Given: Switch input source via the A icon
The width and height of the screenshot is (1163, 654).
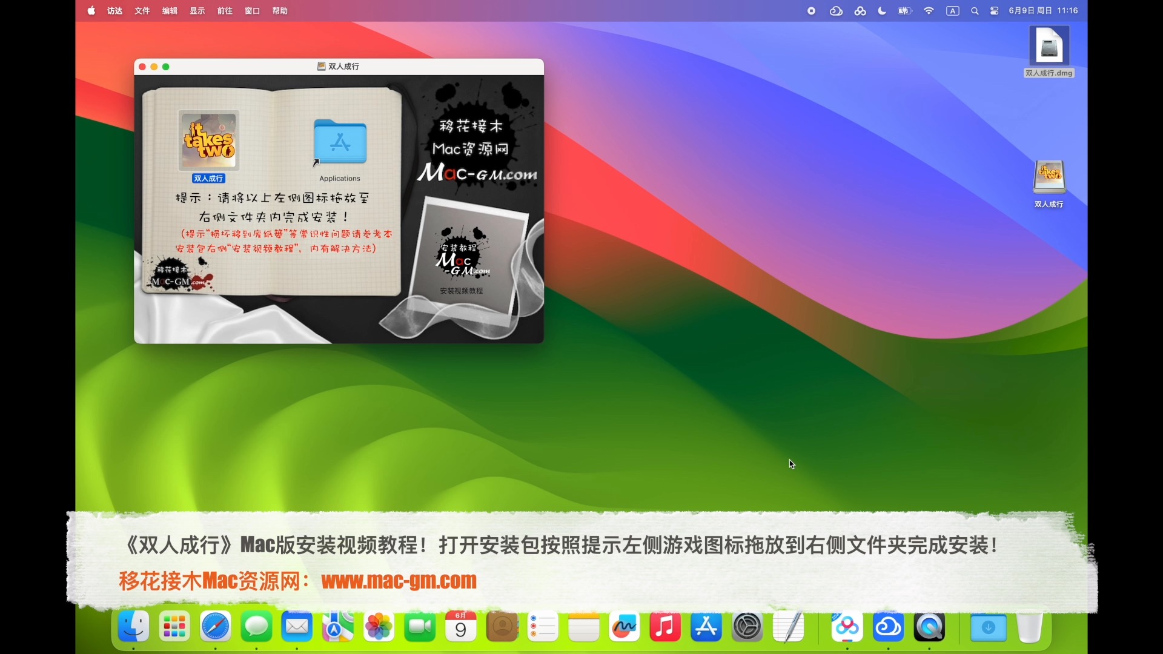Looking at the screenshot, I should click(x=953, y=11).
